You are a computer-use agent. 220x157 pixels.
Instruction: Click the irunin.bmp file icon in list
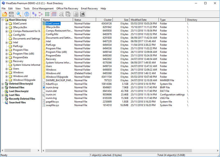click(x=44, y=87)
